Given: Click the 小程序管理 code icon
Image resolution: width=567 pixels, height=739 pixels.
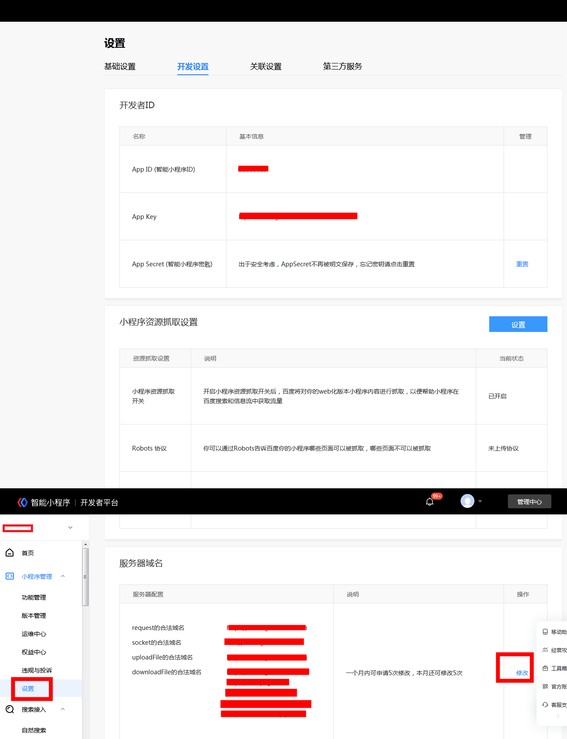Looking at the screenshot, I should pos(10,576).
